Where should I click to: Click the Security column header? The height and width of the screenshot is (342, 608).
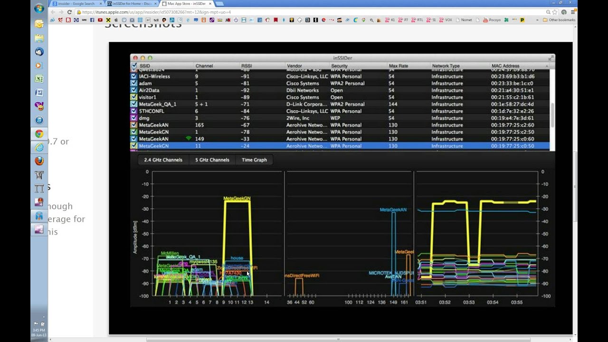(x=339, y=66)
